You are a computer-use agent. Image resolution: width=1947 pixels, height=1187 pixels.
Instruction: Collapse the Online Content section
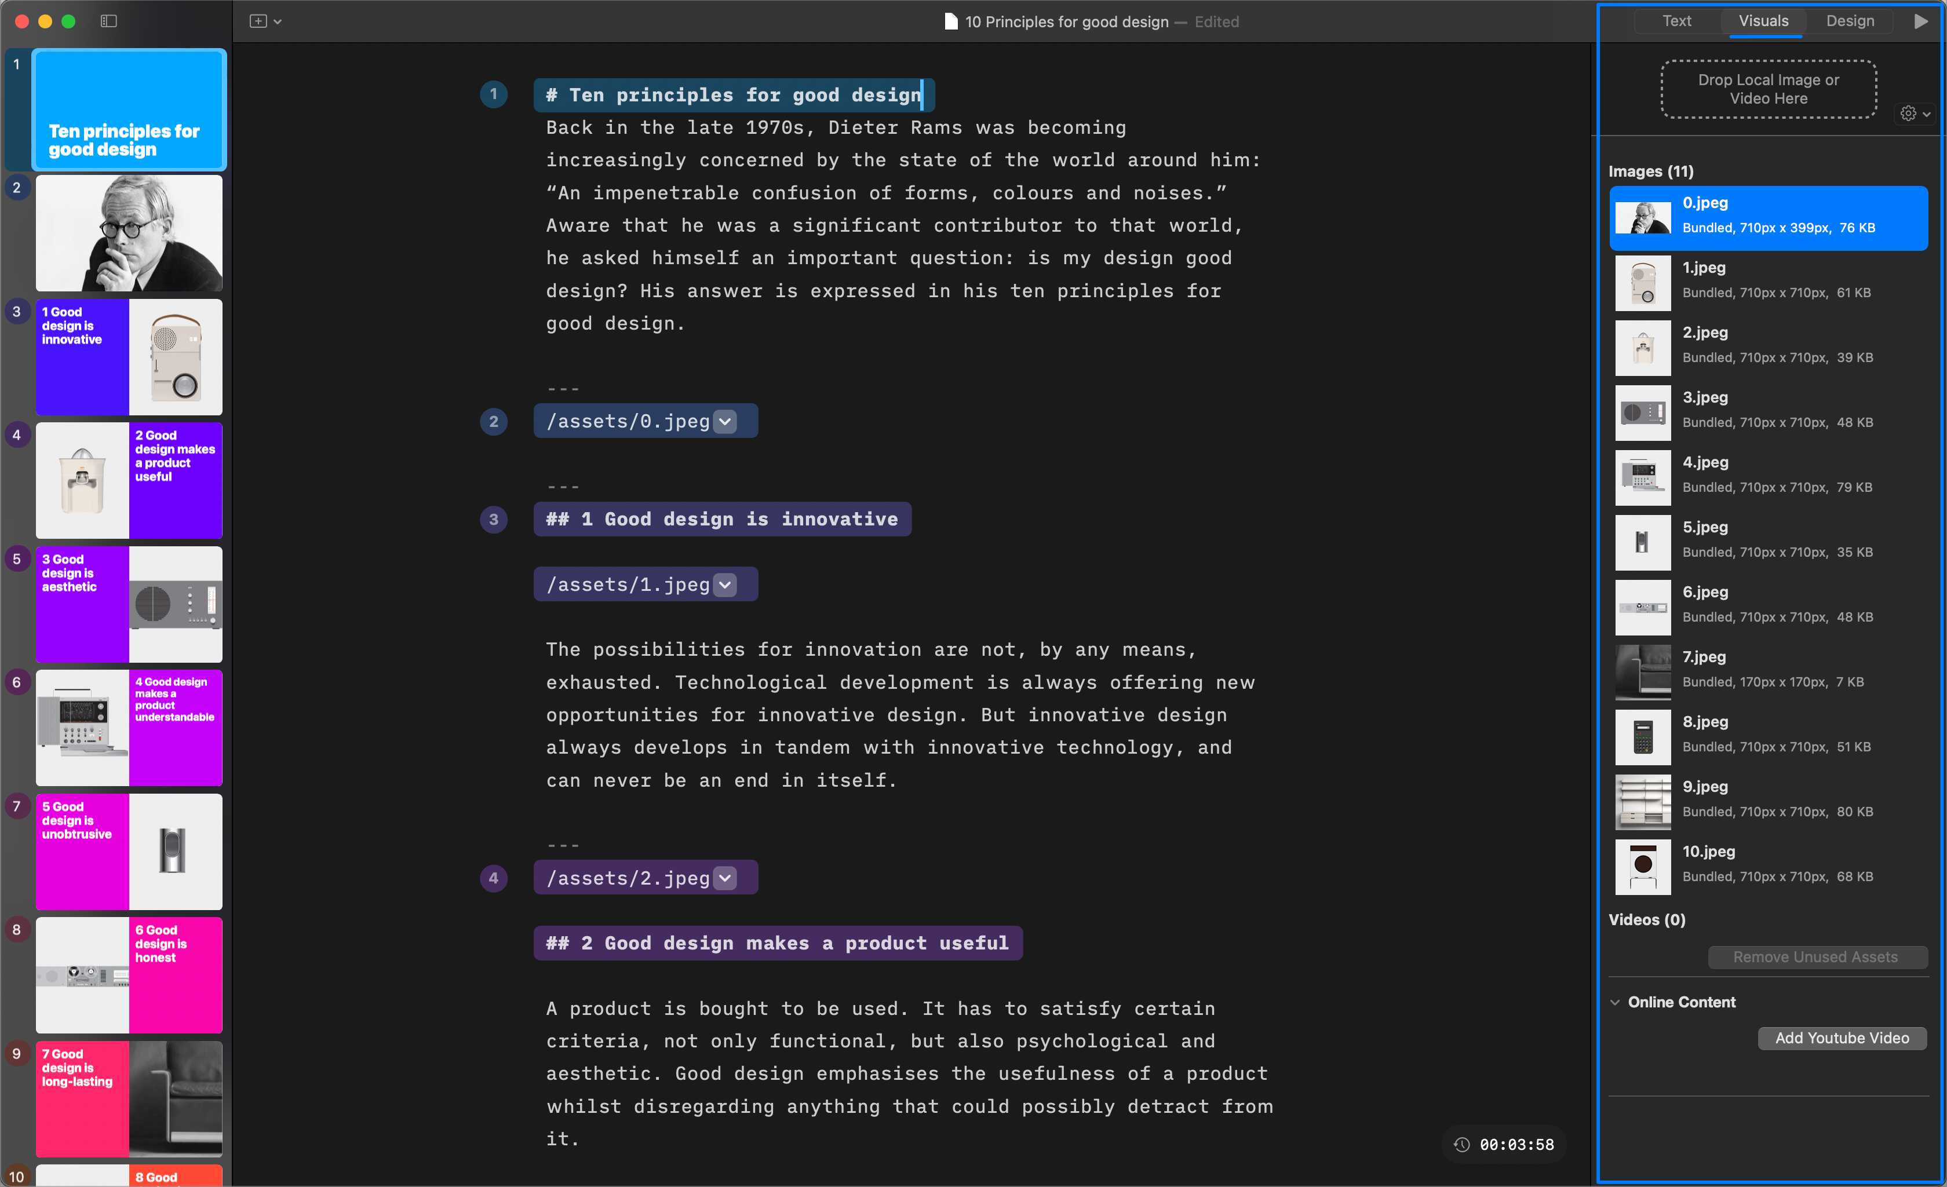click(x=1614, y=1002)
